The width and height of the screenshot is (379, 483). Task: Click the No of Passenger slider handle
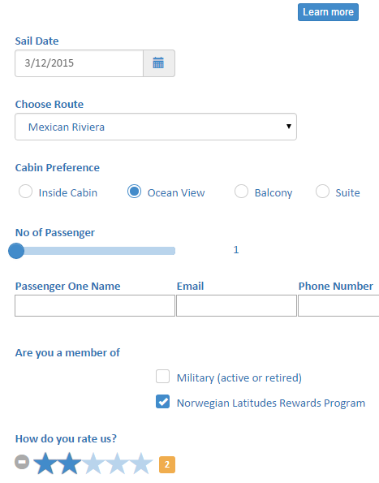tap(16, 251)
